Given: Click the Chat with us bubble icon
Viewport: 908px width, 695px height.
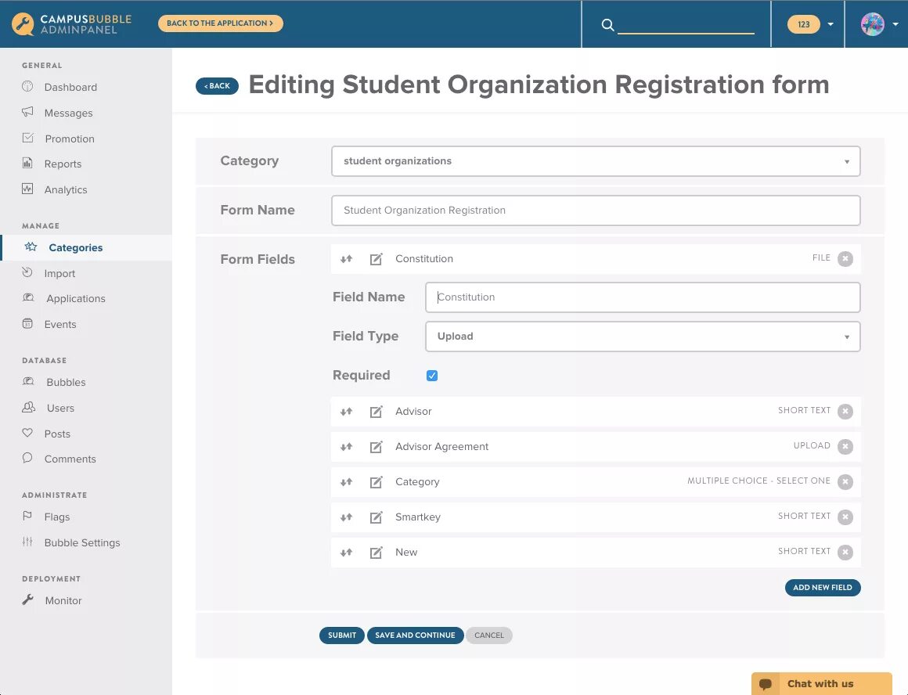Looking at the screenshot, I should [766, 684].
